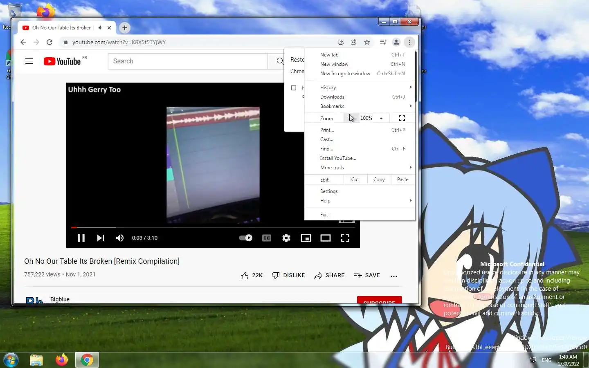This screenshot has width=589, height=368.
Task: Click the browser forward arrow
Action: (36, 42)
